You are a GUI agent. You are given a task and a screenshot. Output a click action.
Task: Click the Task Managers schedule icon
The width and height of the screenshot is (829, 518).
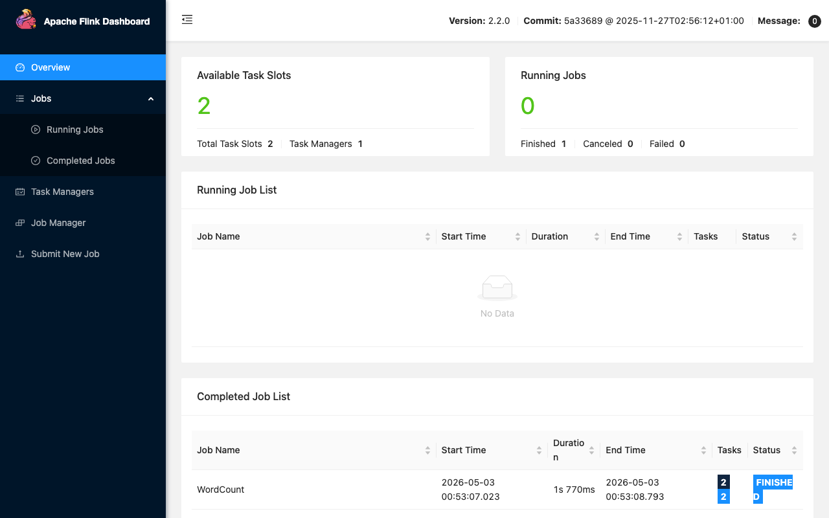[20, 192]
